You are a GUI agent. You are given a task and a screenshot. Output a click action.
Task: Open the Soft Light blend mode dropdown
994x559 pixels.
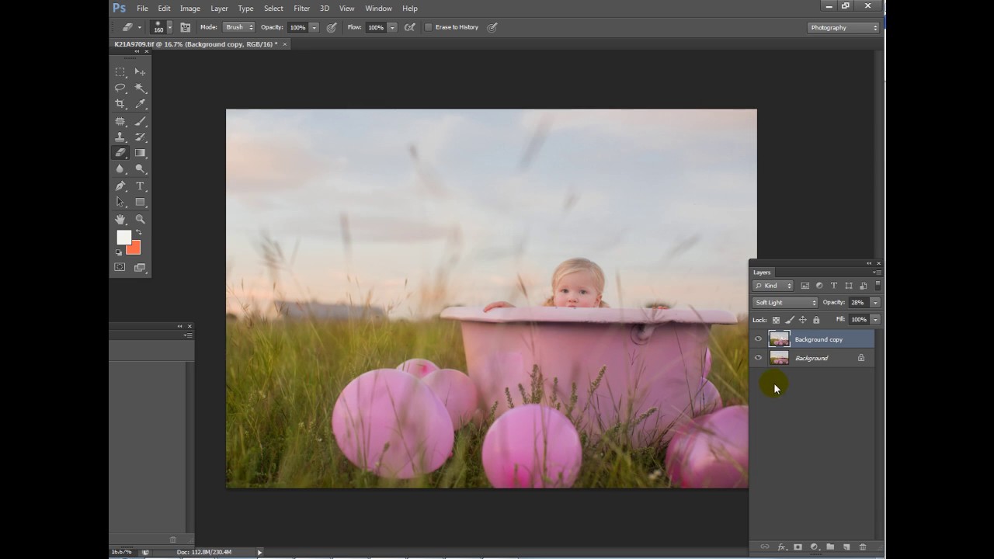[785, 303]
